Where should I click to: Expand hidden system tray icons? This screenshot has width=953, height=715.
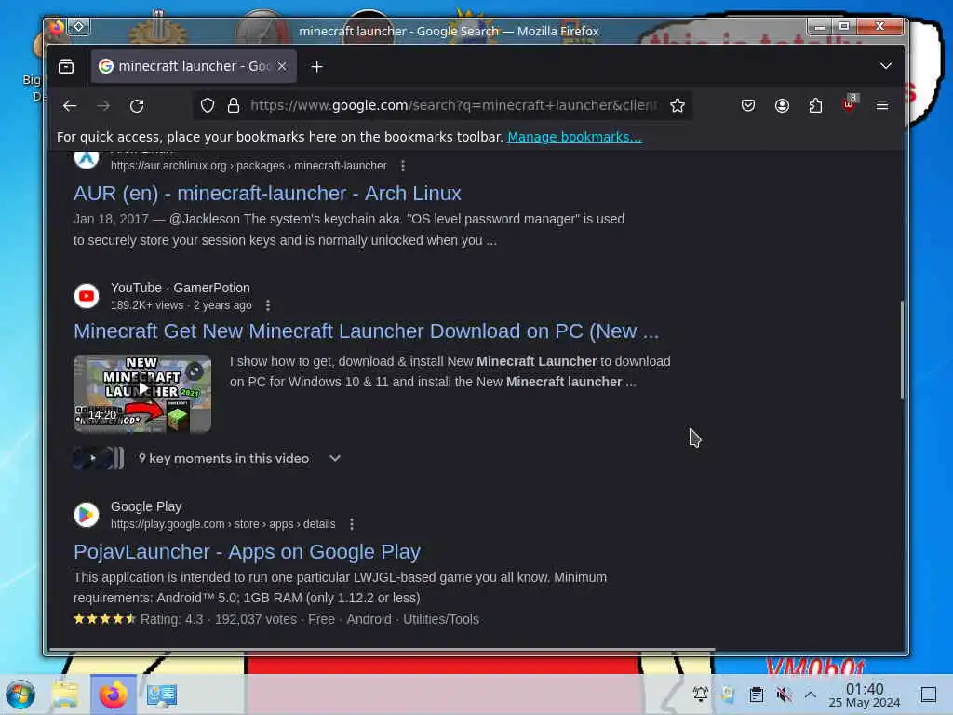click(811, 695)
